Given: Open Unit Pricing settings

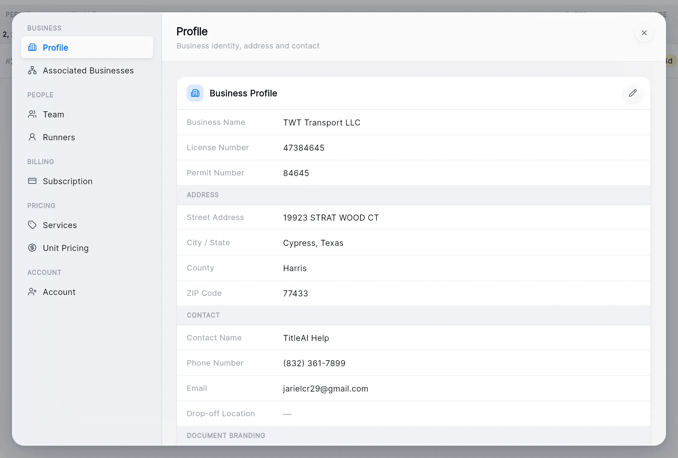Looking at the screenshot, I should tap(87, 248).
